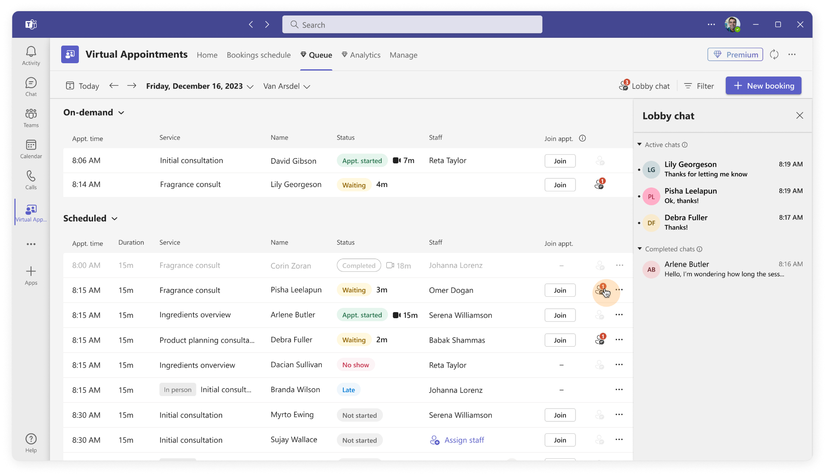This screenshot has height=476, width=827.
Task: Click info icon beside Completed chats
Action: click(x=700, y=249)
